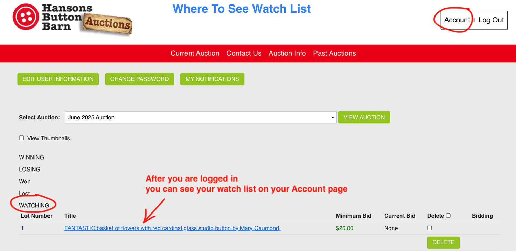Click the View Auction button
Viewport: 516px width, 251px height.
coord(364,117)
